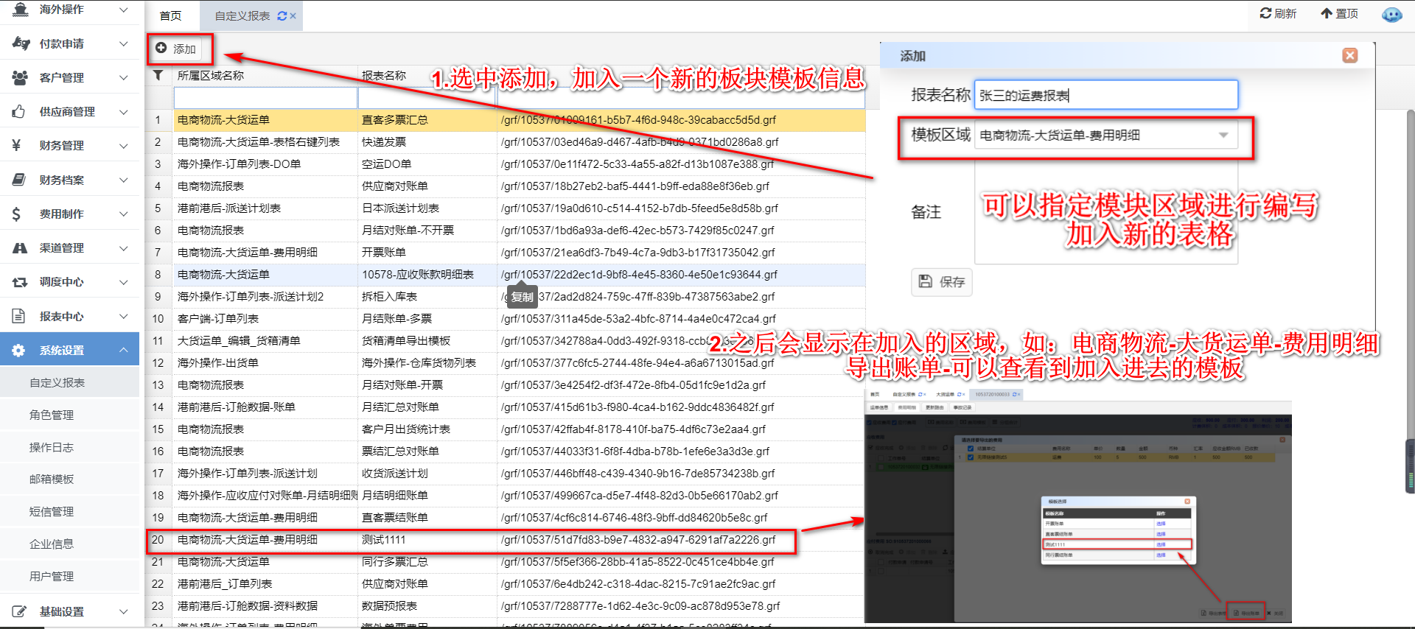Click the 财务管理 yen icon
The image size is (1415, 629).
click(16, 146)
